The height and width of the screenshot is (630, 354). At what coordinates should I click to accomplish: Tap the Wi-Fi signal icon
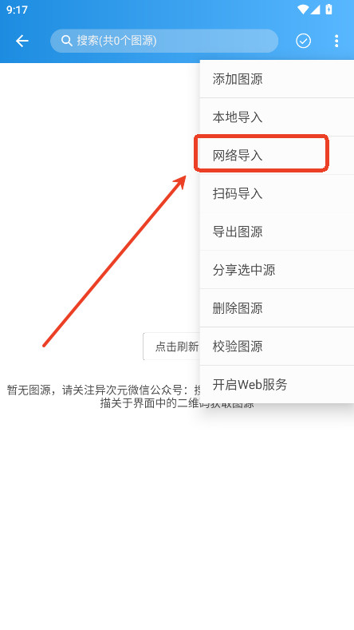tap(303, 10)
